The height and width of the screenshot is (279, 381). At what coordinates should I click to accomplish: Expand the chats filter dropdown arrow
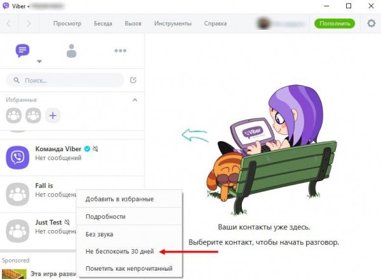pos(39,62)
